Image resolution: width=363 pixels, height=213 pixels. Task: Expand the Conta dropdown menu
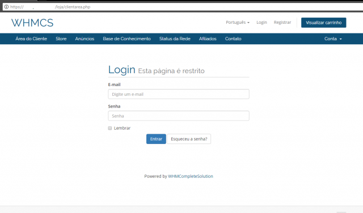point(333,39)
